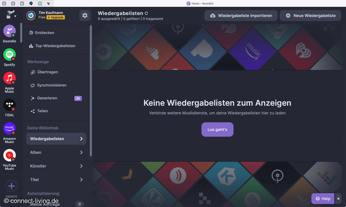Select the Apple Music service icon
This screenshot has width=346, height=207.
click(x=10, y=78)
